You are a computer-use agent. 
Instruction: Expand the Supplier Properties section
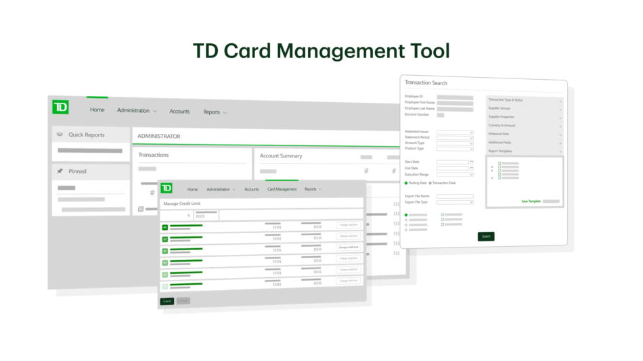pyautogui.click(x=525, y=117)
